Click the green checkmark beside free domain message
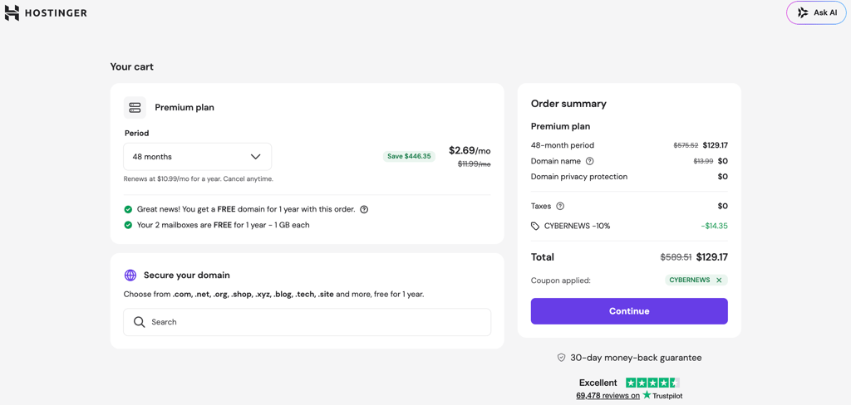 coord(128,209)
